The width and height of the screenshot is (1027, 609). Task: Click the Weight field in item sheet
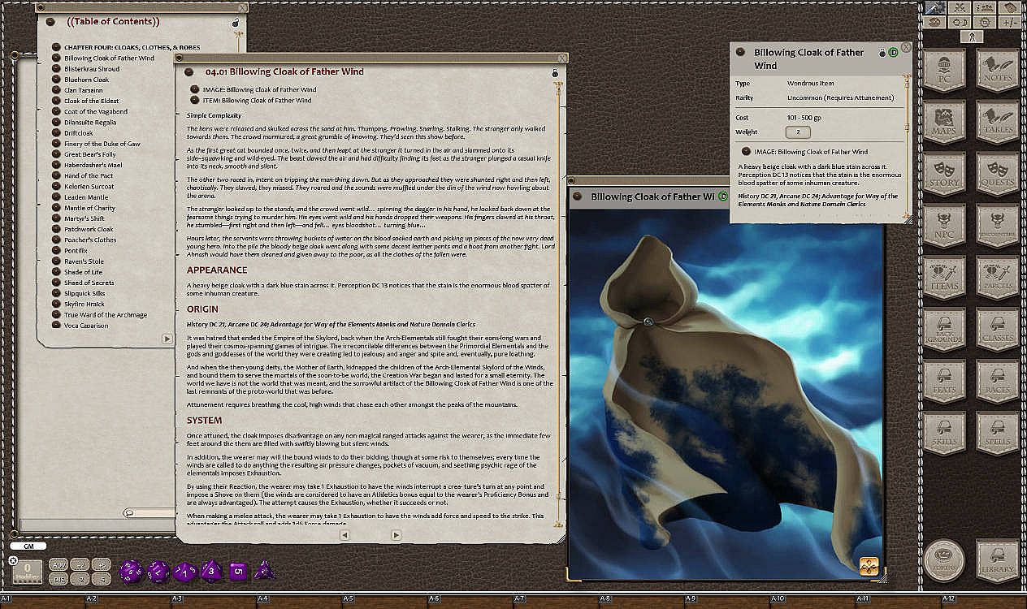click(x=798, y=132)
